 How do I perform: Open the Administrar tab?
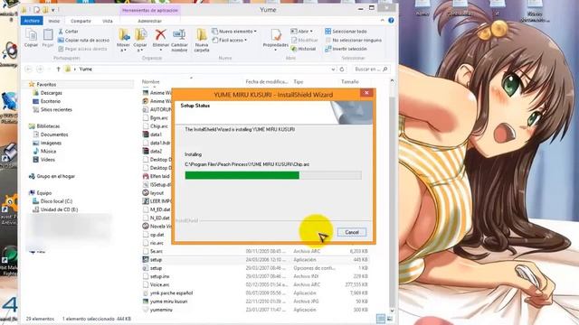pyautogui.click(x=149, y=21)
